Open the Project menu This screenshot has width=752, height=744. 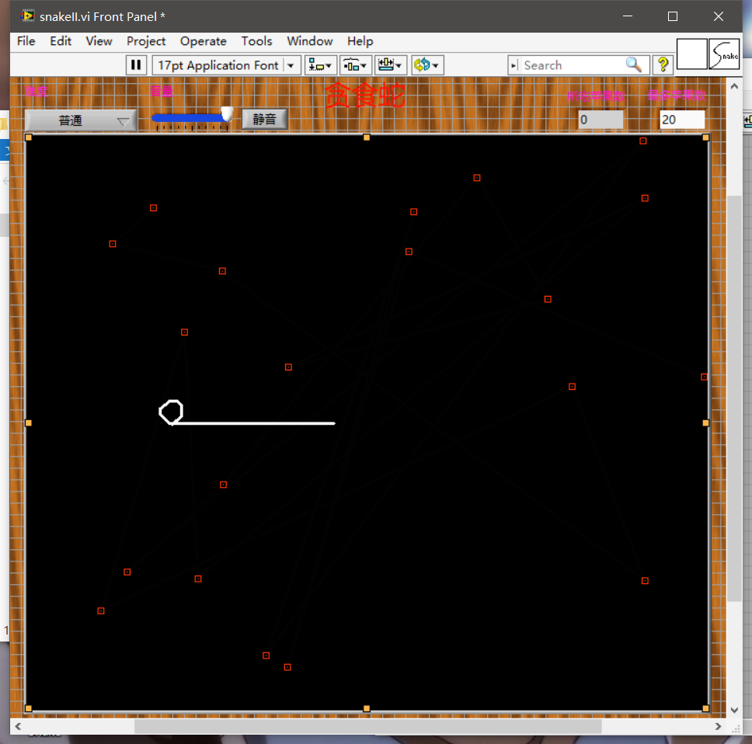(x=146, y=41)
